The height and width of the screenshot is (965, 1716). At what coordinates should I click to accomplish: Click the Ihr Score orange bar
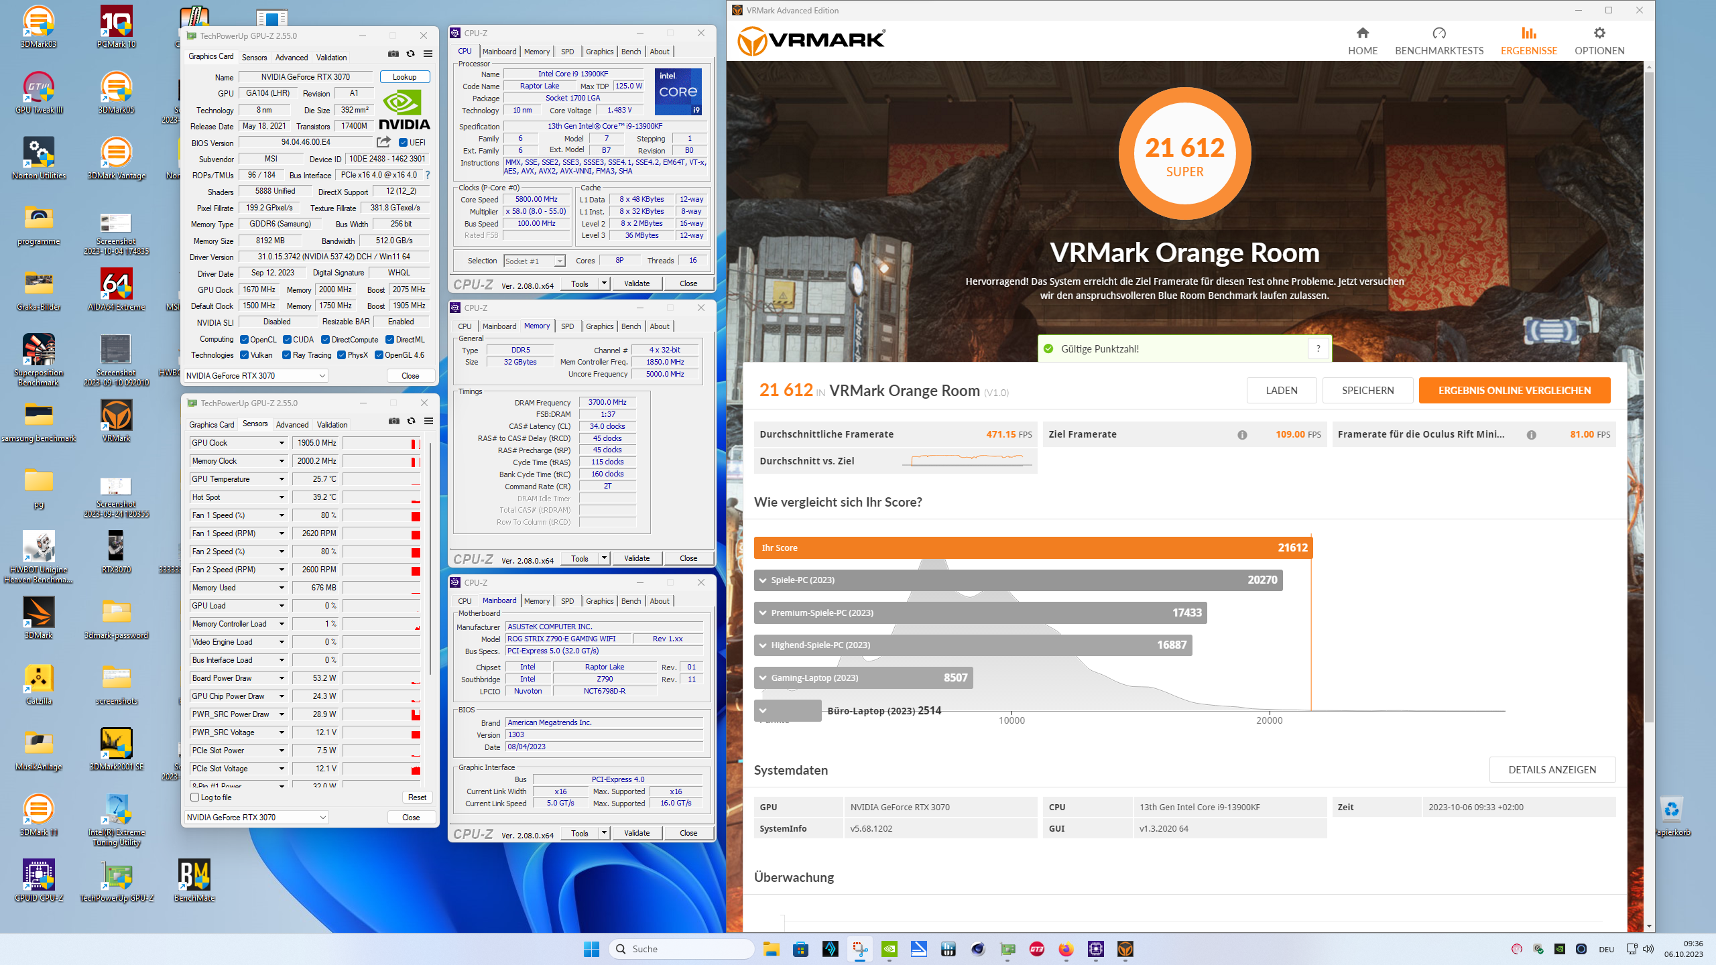click(1033, 548)
